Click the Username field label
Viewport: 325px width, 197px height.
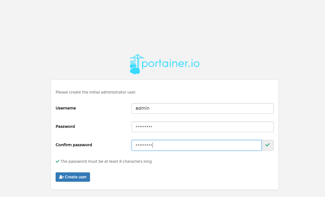(66, 108)
